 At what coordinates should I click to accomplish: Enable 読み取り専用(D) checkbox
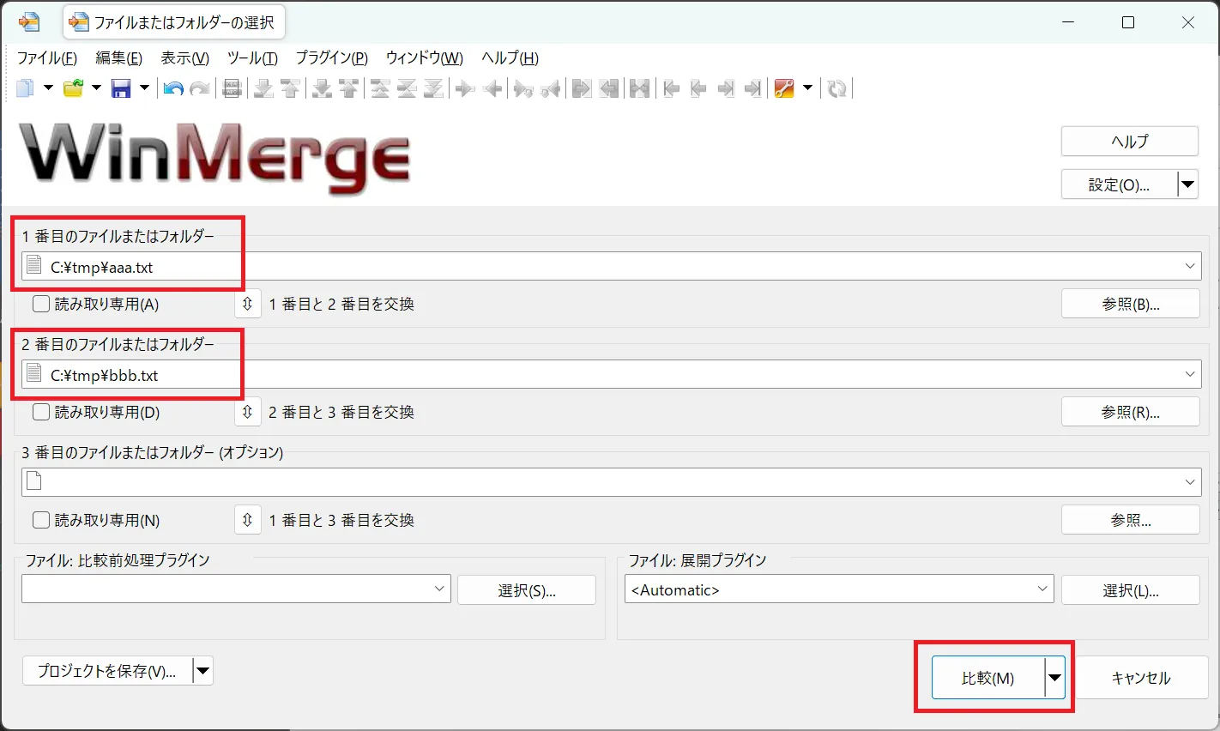click(41, 412)
